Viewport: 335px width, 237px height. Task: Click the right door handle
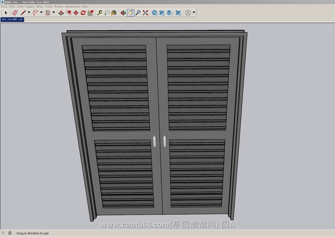click(x=165, y=141)
